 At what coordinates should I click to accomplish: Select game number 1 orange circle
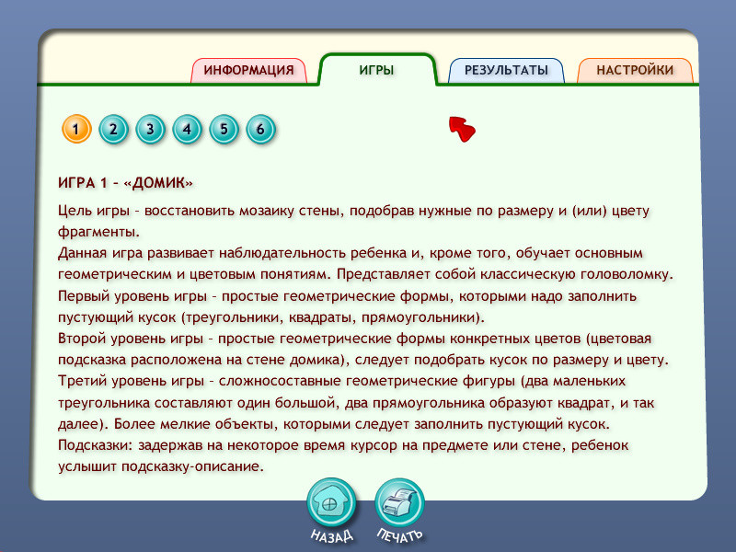coord(76,129)
